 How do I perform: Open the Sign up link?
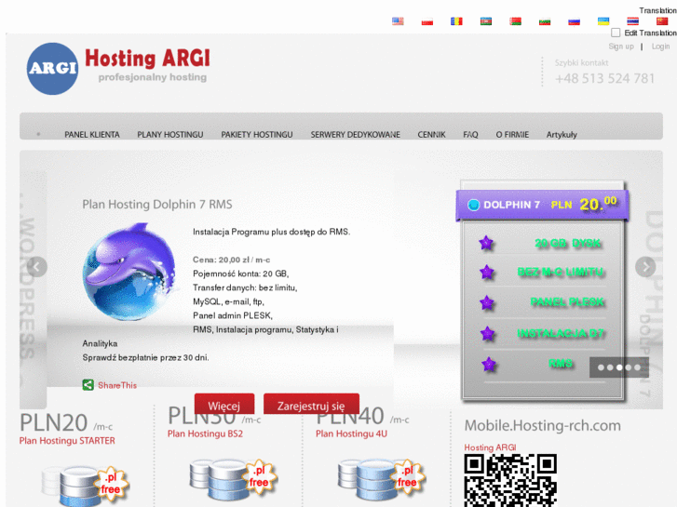(x=621, y=47)
